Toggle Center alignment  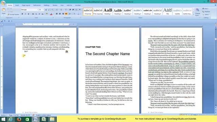click(x=60, y=14)
